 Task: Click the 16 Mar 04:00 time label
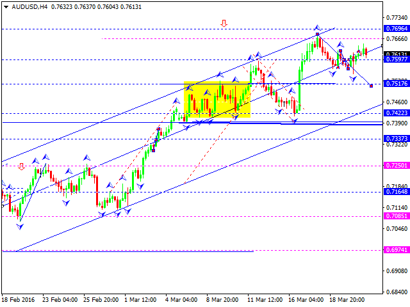click(x=306, y=300)
